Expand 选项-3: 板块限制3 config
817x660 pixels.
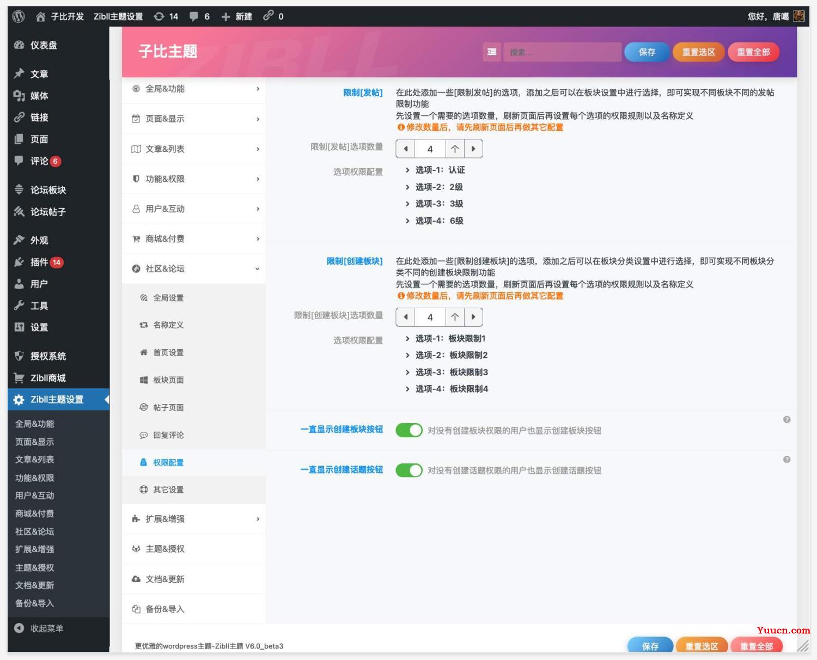coord(447,372)
